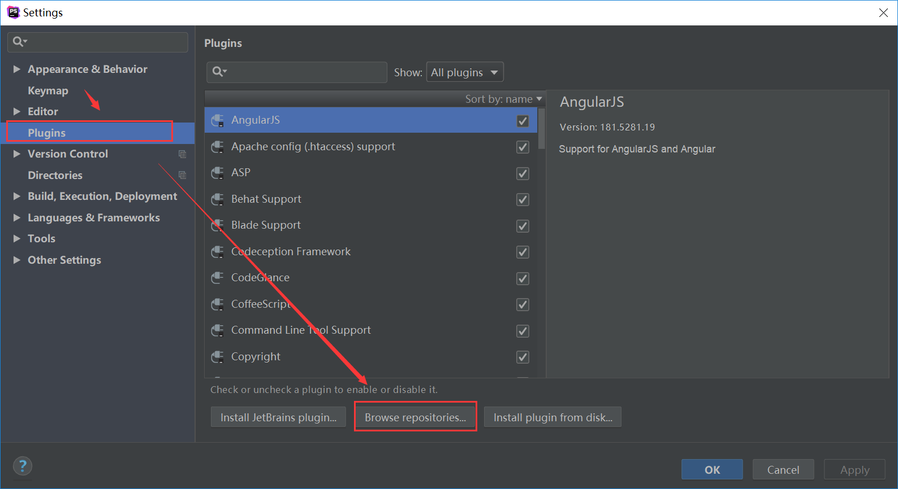The width and height of the screenshot is (898, 489).
Task: Click the plugin list vertical scrollbar
Action: [541, 128]
